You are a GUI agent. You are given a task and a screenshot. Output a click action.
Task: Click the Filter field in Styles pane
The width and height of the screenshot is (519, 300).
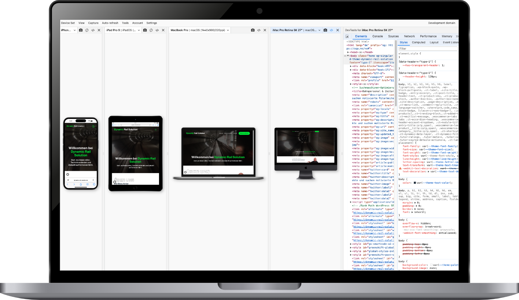click(x=427, y=48)
